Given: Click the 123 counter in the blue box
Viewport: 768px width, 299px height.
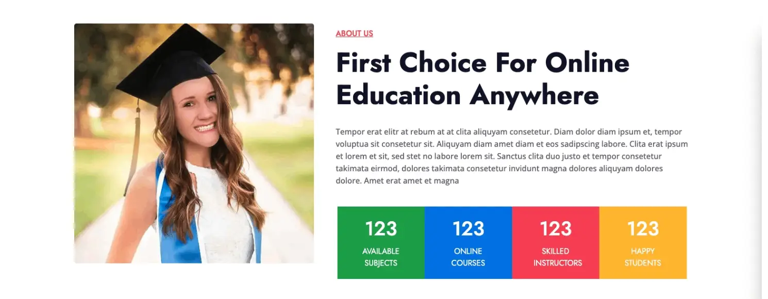Looking at the screenshot, I should [468, 228].
